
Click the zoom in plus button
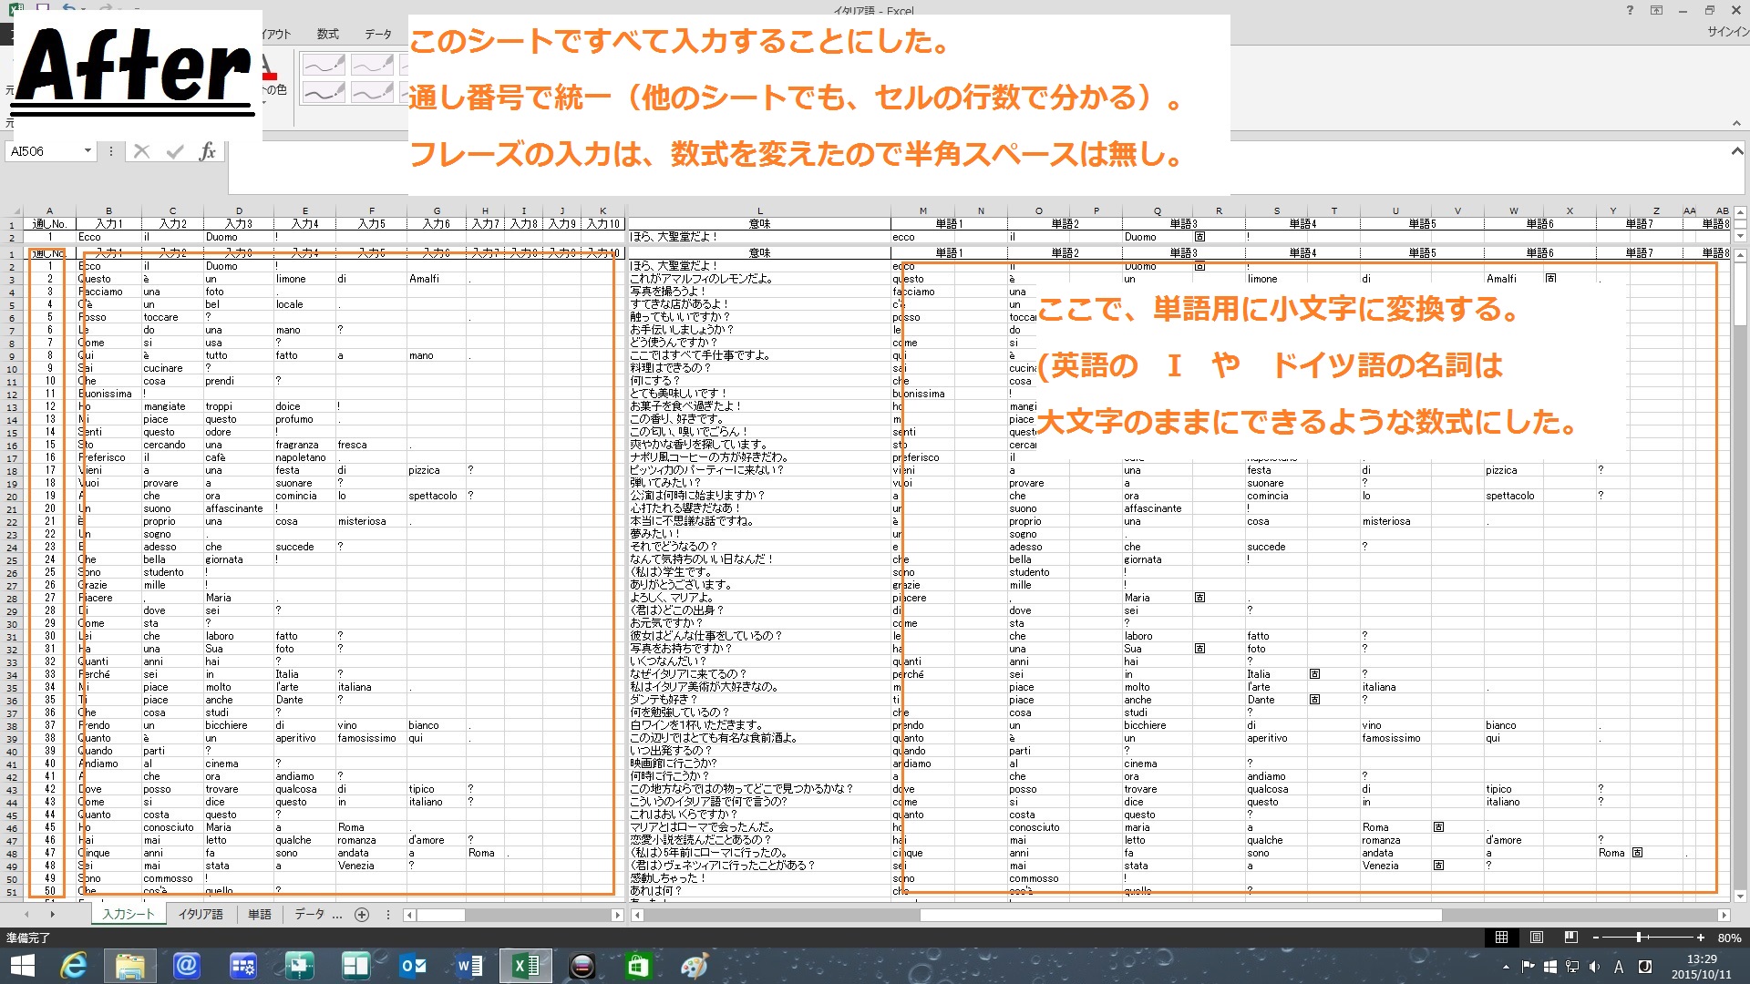pos(1701,938)
